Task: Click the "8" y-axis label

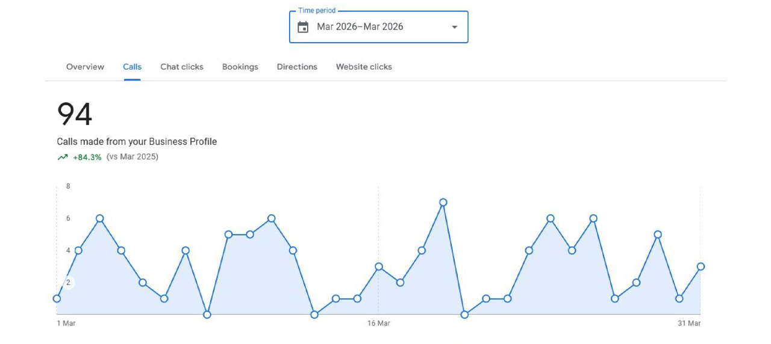Action: coord(68,186)
